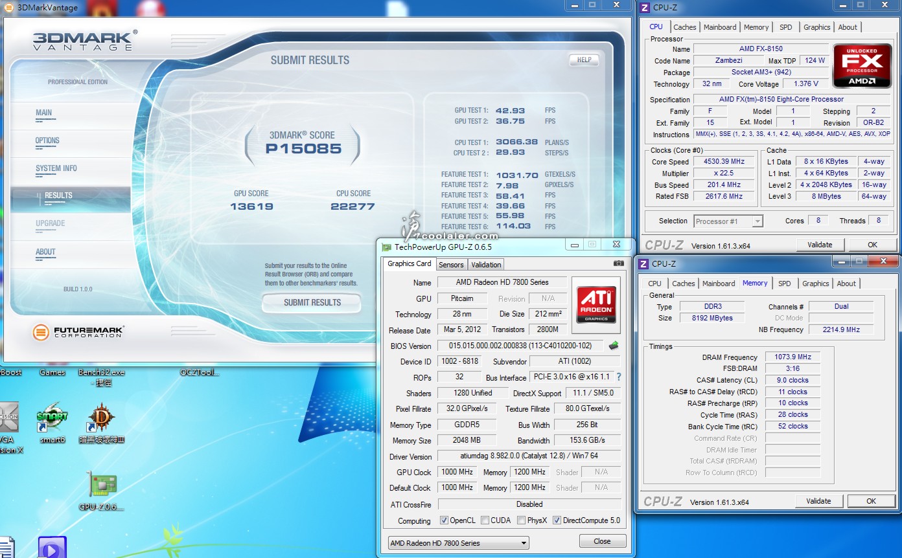Click OK in the lower CPU-Z window
The image size is (902, 558).
871,501
